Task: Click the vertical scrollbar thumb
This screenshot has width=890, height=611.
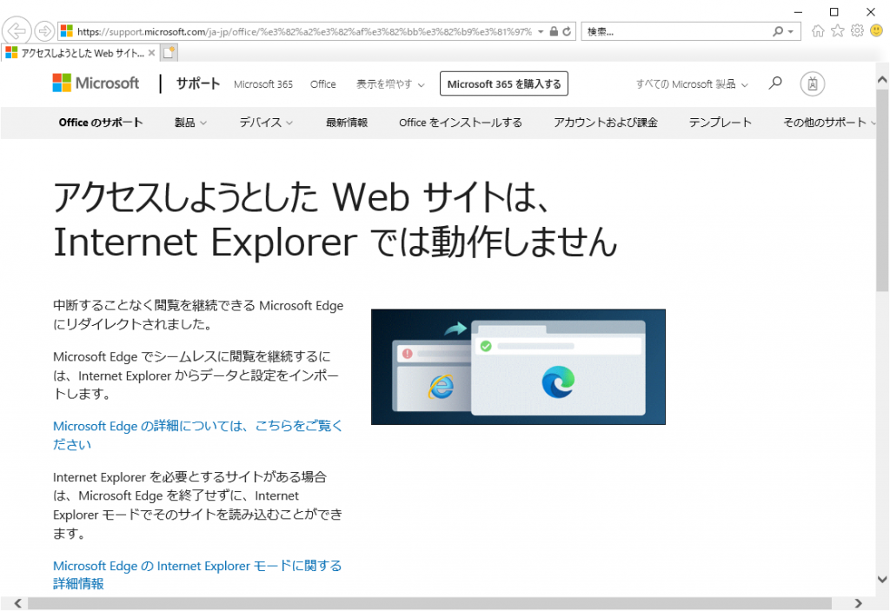Action: [x=882, y=190]
